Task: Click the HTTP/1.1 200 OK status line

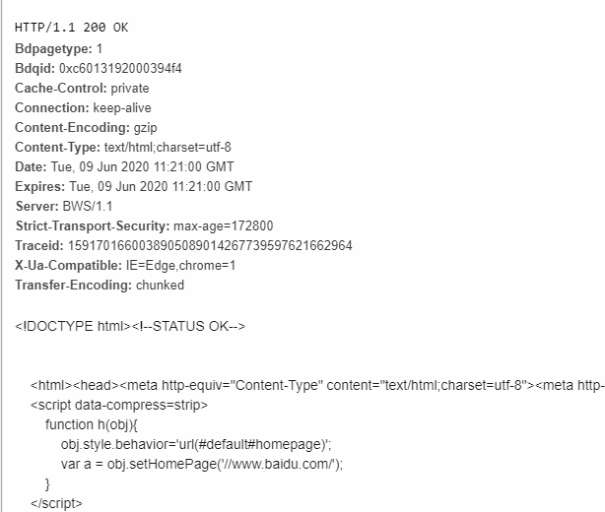Action: point(71,28)
